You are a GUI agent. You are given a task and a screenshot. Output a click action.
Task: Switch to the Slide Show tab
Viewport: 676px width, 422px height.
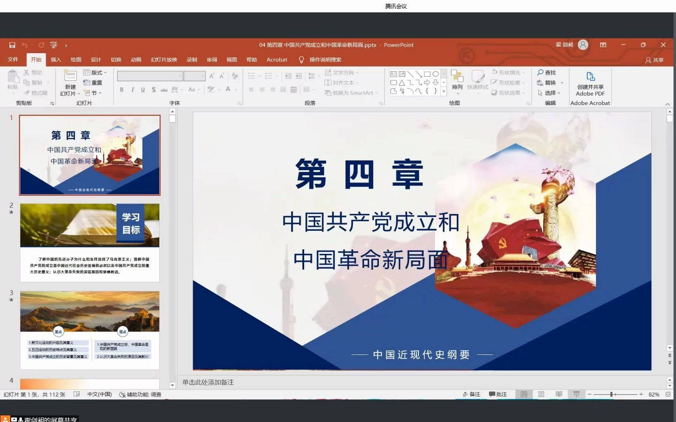164,59
